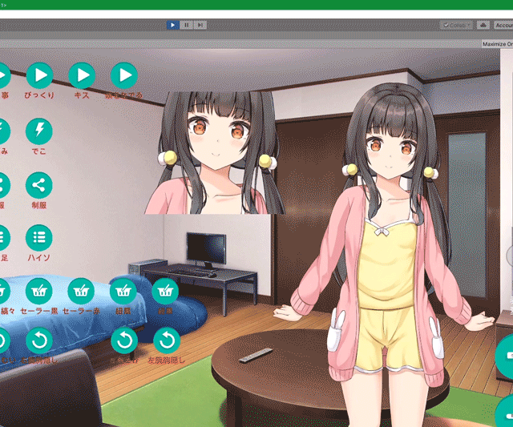The image size is (513, 427).
Task: Click the 左腕隠し reset icon
Action: point(166,341)
